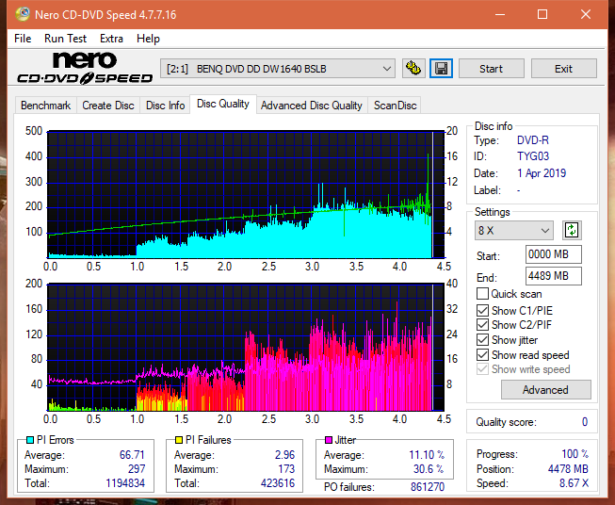615x505 pixels.
Task: Toggle the Quick scan checkbox
Action: (x=482, y=294)
